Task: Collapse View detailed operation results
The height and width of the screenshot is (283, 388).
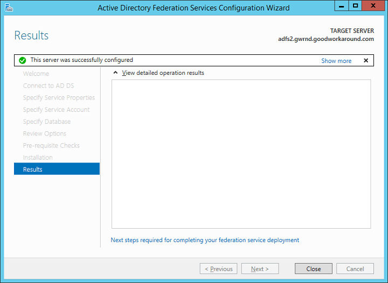Action: click(x=115, y=73)
